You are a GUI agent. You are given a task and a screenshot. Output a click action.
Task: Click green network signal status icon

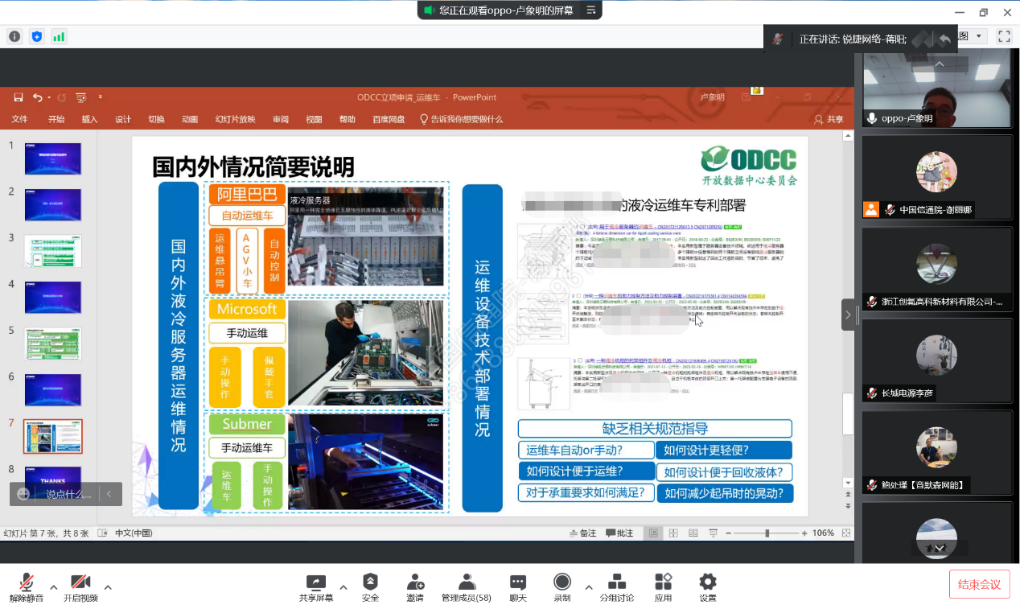(x=59, y=36)
